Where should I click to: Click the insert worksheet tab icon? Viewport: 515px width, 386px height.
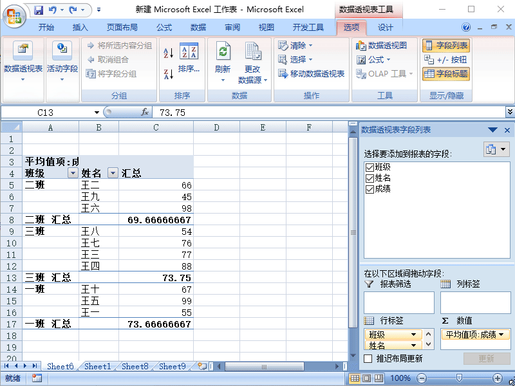202,366
